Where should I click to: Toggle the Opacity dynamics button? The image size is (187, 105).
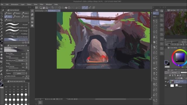27,57
